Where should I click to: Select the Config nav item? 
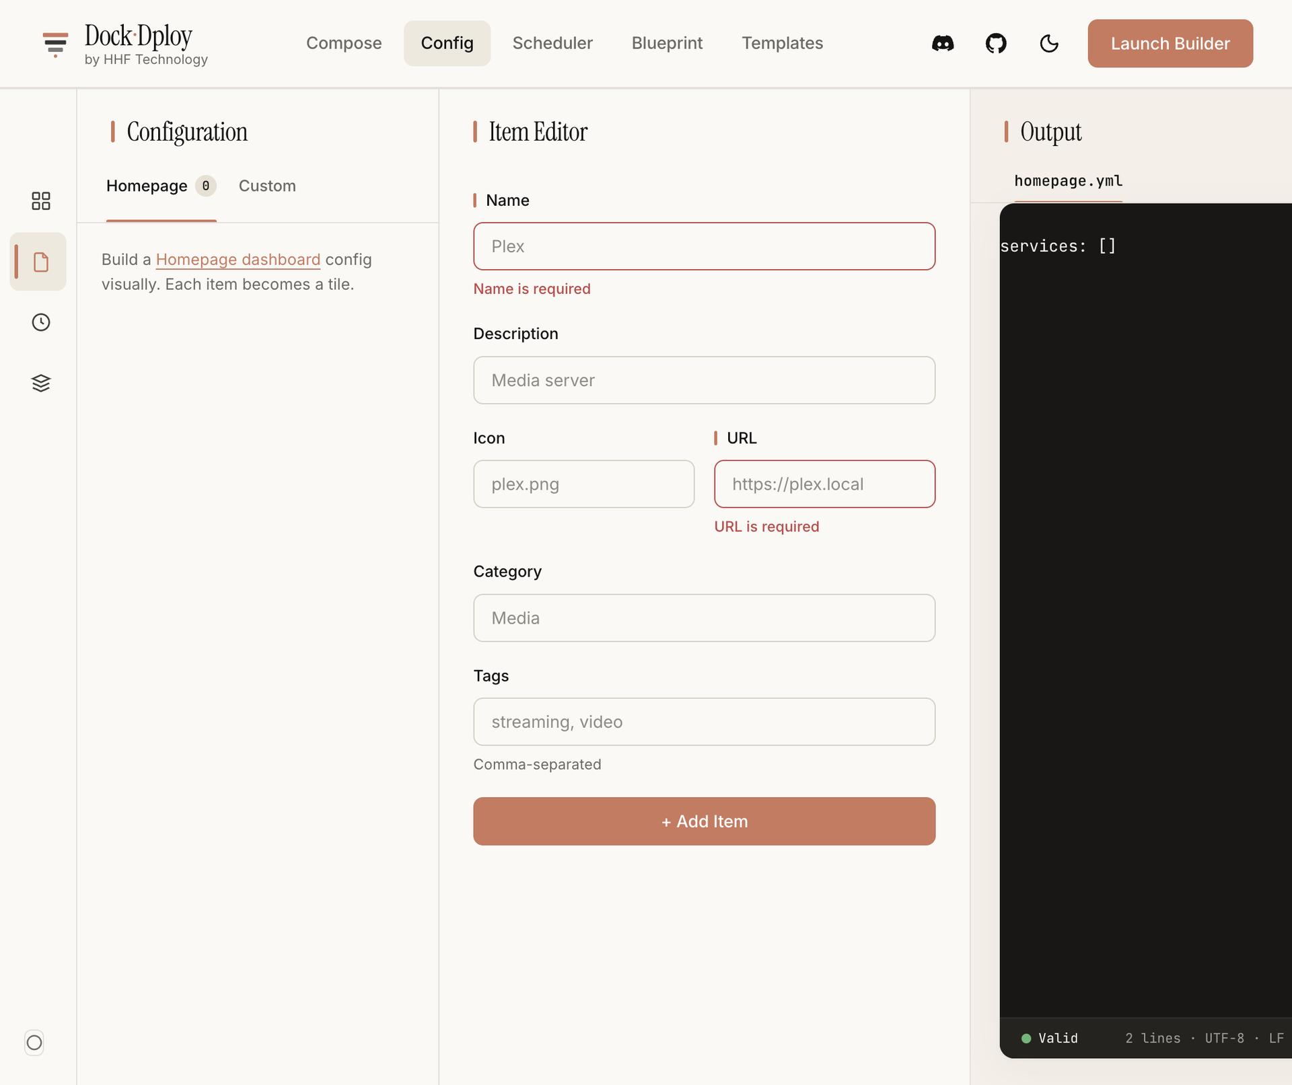point(447,43)
